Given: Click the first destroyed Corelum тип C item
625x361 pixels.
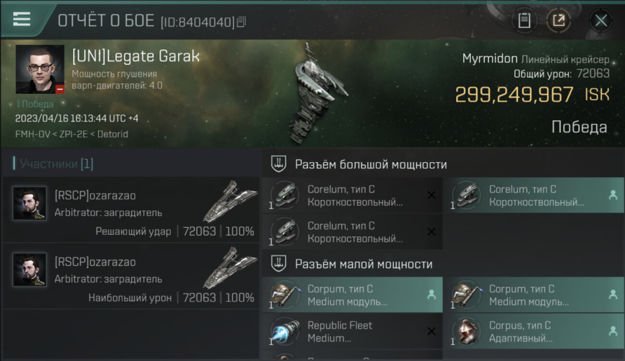Looking at the screenshot, I should 352,195.
